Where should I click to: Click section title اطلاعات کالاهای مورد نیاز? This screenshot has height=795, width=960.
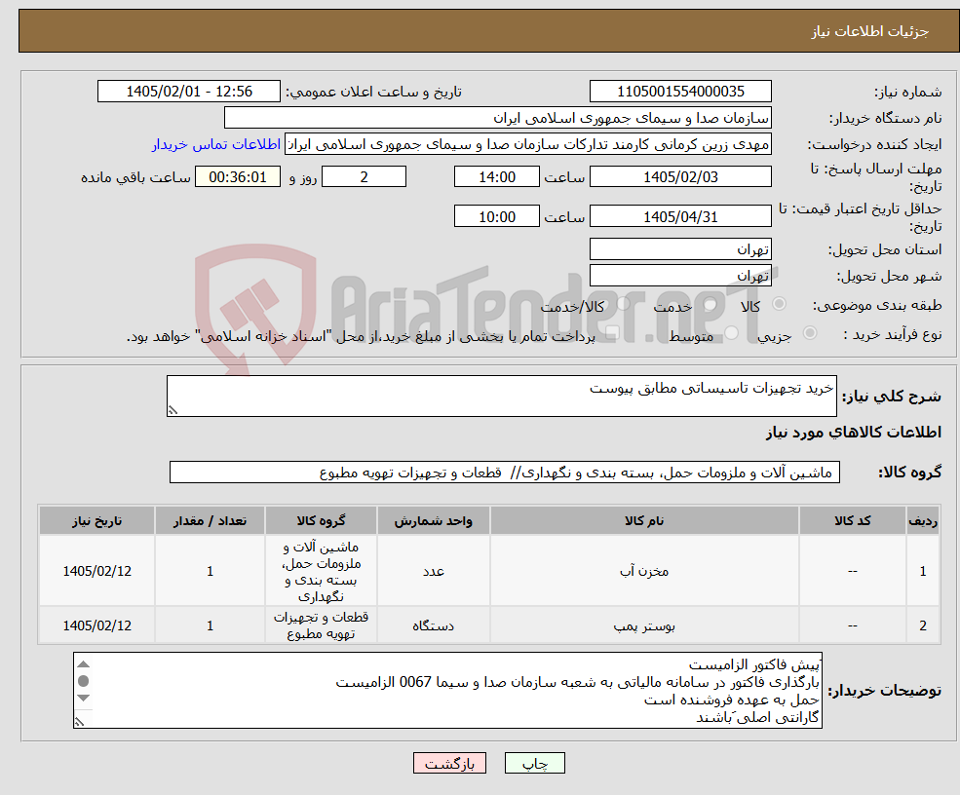[x=854, y=433]
